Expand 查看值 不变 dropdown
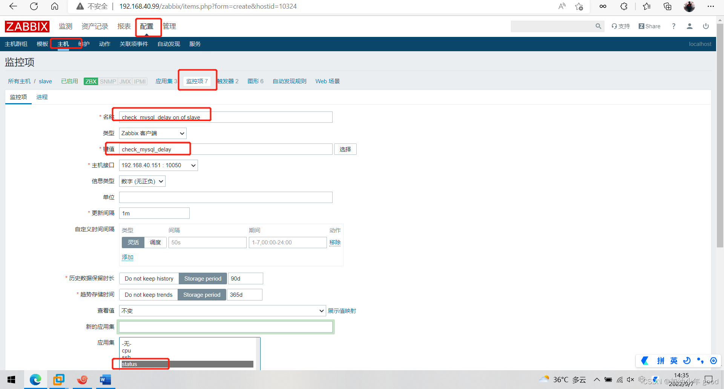 [x=222, y=311]
